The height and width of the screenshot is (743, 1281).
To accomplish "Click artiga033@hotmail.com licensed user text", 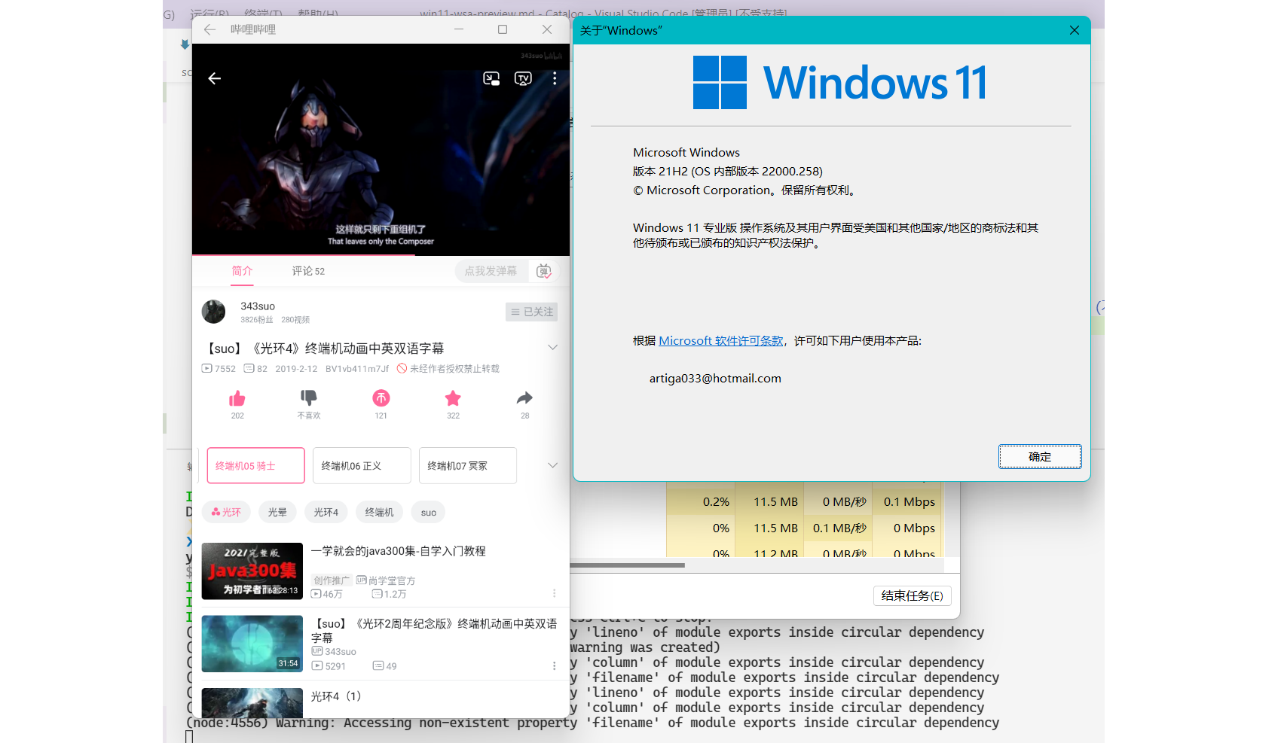I will (x=715, y=378).
